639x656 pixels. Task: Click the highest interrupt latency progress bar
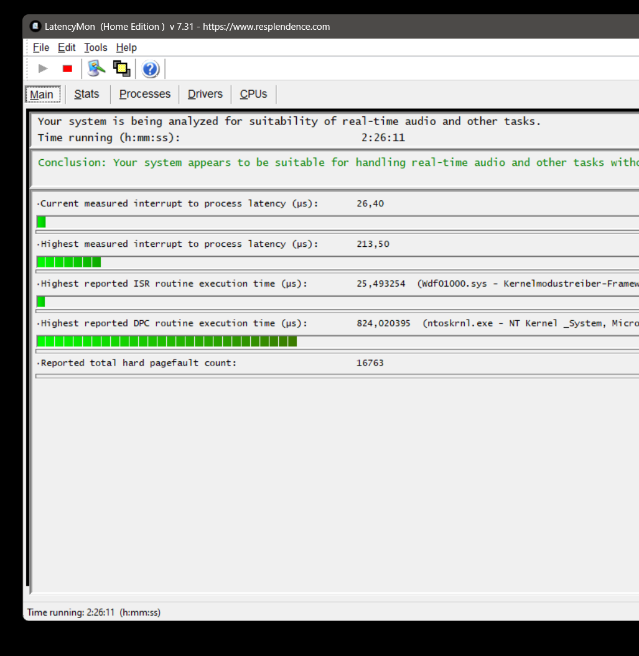point(337,262)
